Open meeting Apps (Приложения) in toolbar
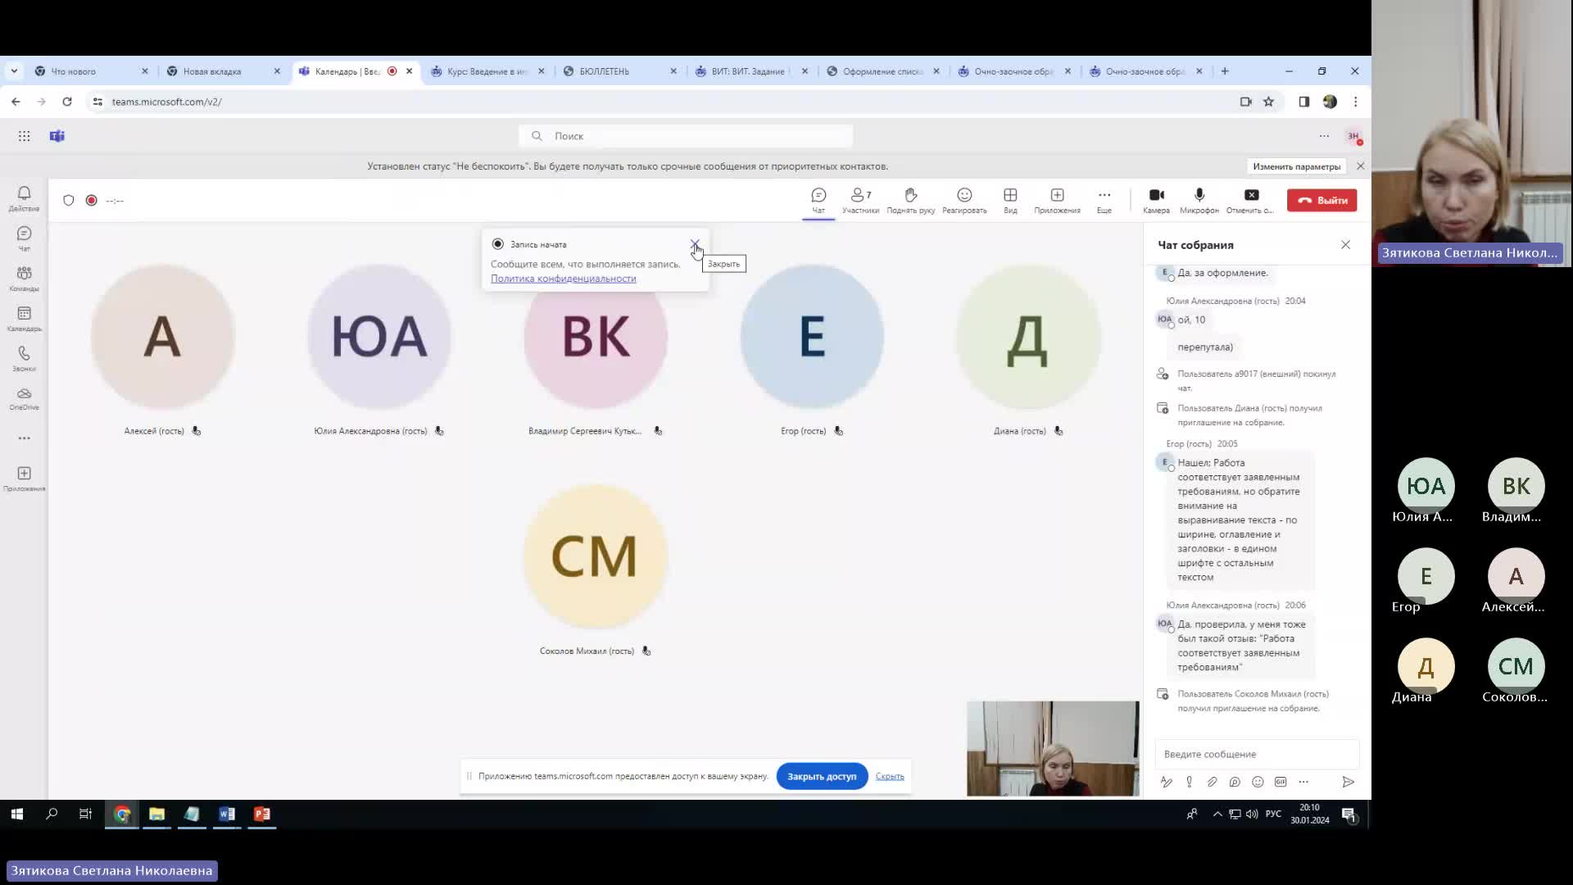 pos(1057,201)
